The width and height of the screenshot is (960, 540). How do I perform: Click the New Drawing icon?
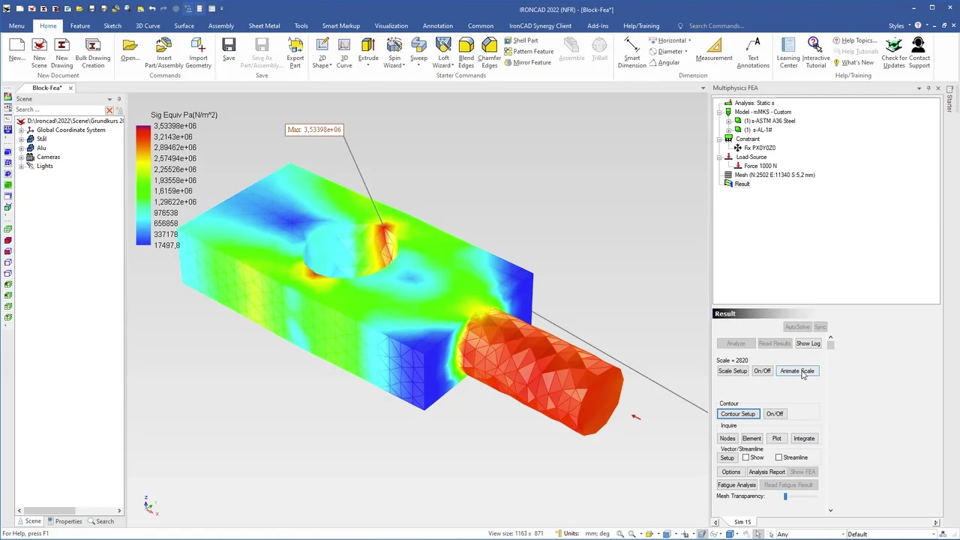(x=62, y=52)
